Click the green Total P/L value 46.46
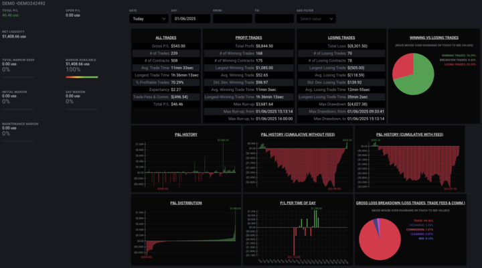 pos(11,15)
